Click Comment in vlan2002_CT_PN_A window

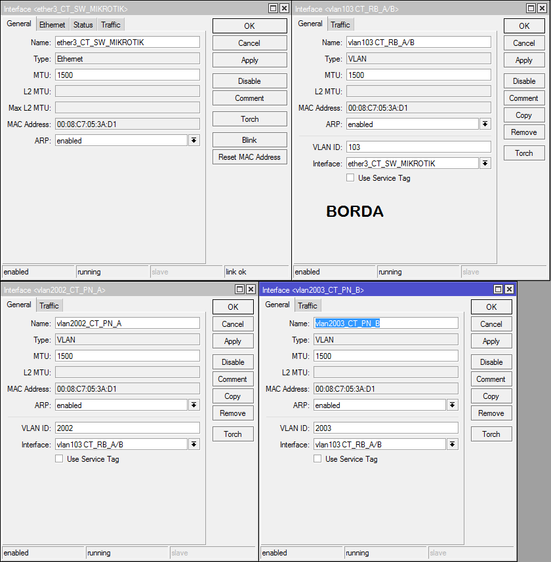[x=233, y=379]
